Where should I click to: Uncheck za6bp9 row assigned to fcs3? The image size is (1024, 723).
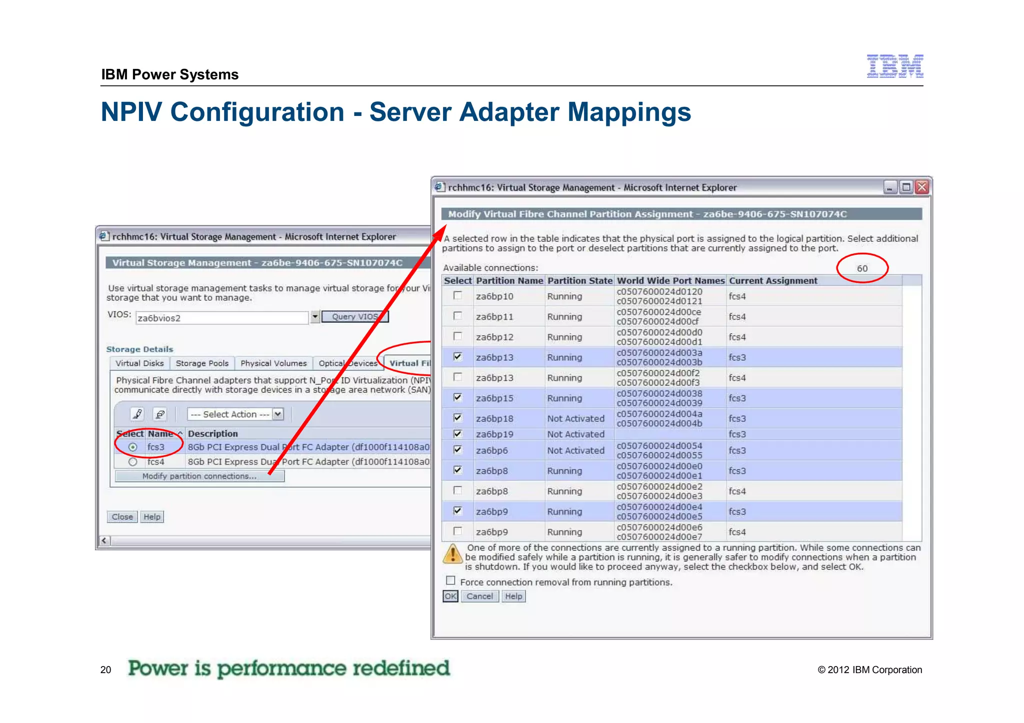point(457,511)
